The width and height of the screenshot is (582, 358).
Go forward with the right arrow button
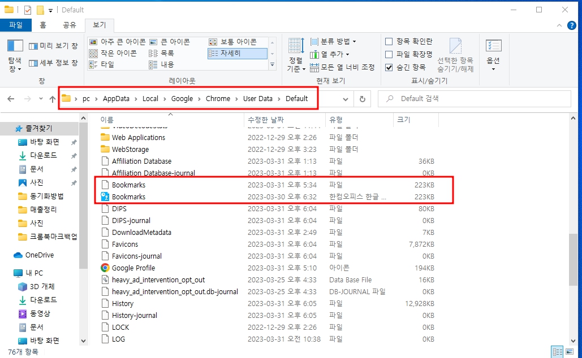point(28,99)
